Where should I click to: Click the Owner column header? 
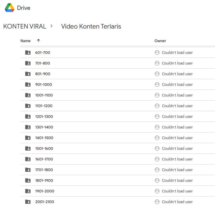coord(160,41)
